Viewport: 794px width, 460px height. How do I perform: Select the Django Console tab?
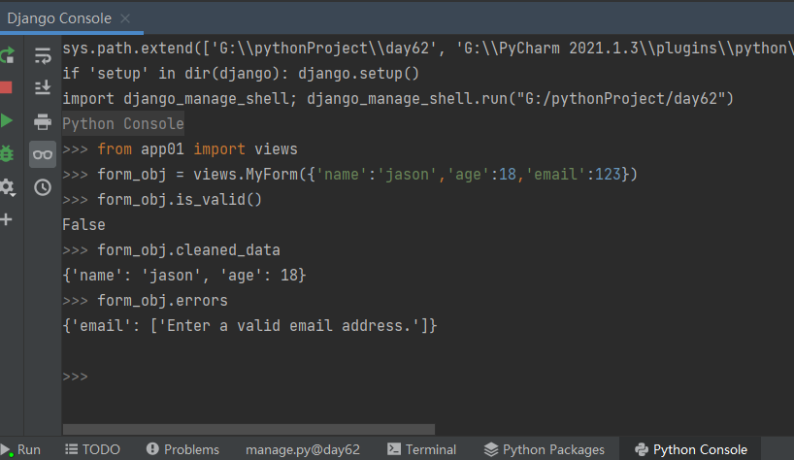pyautogui.click(x=60, y=18)
